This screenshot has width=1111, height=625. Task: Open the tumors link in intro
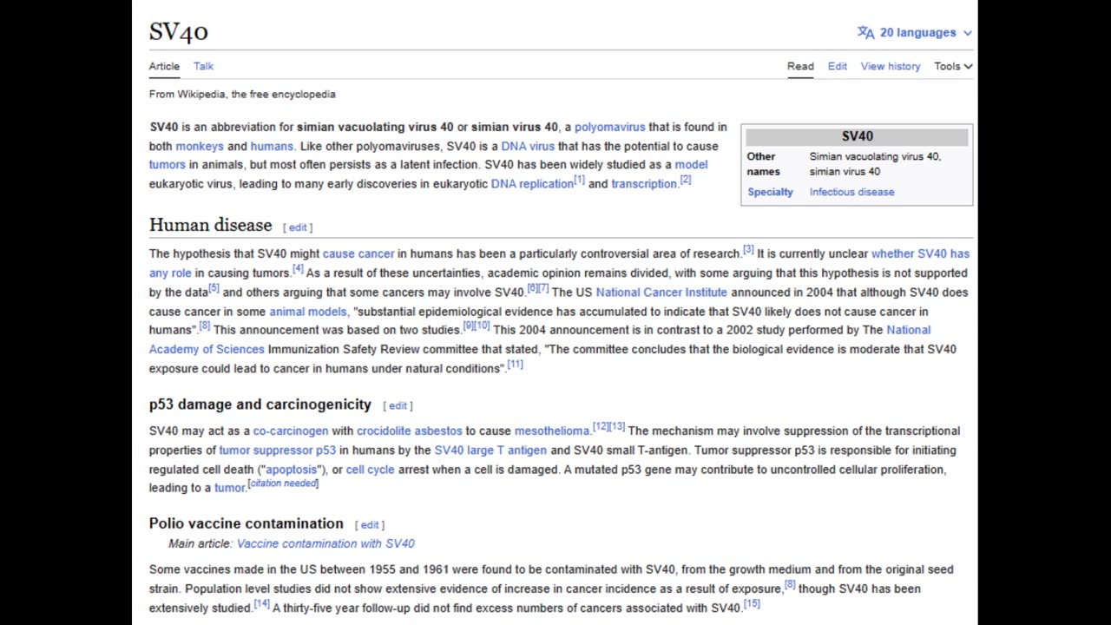point(167,164)
